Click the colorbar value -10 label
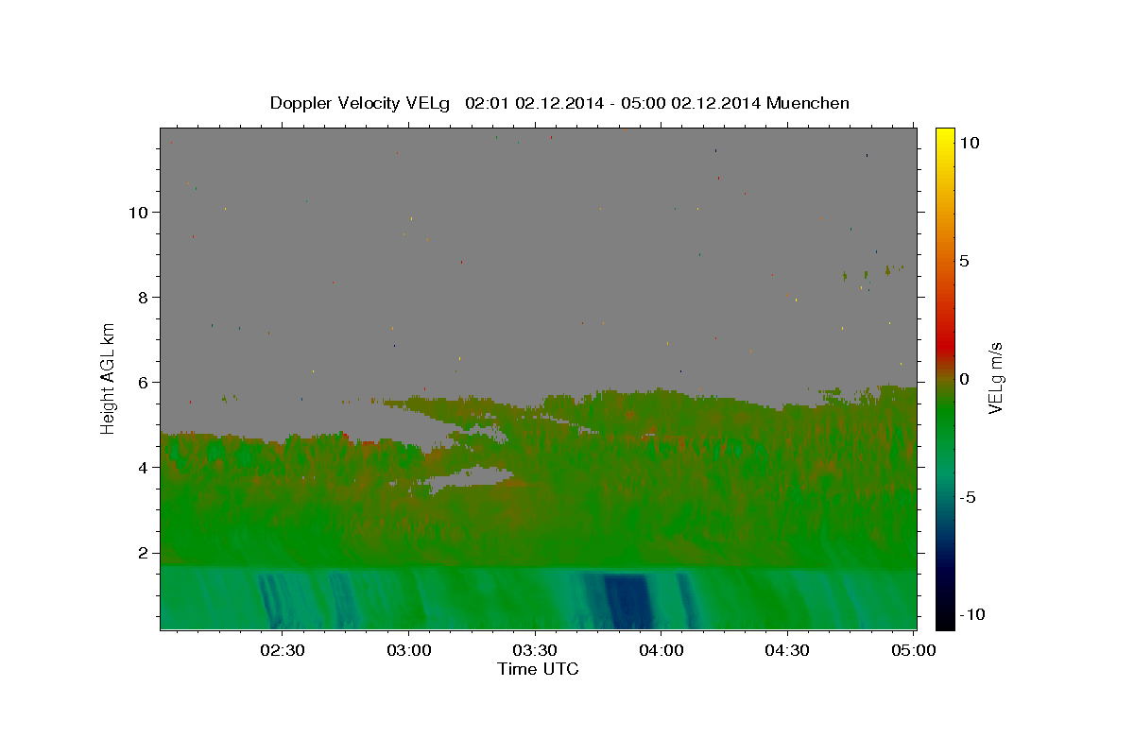The height and width of the screenshot is (756, 1134). tap(972, 614)
